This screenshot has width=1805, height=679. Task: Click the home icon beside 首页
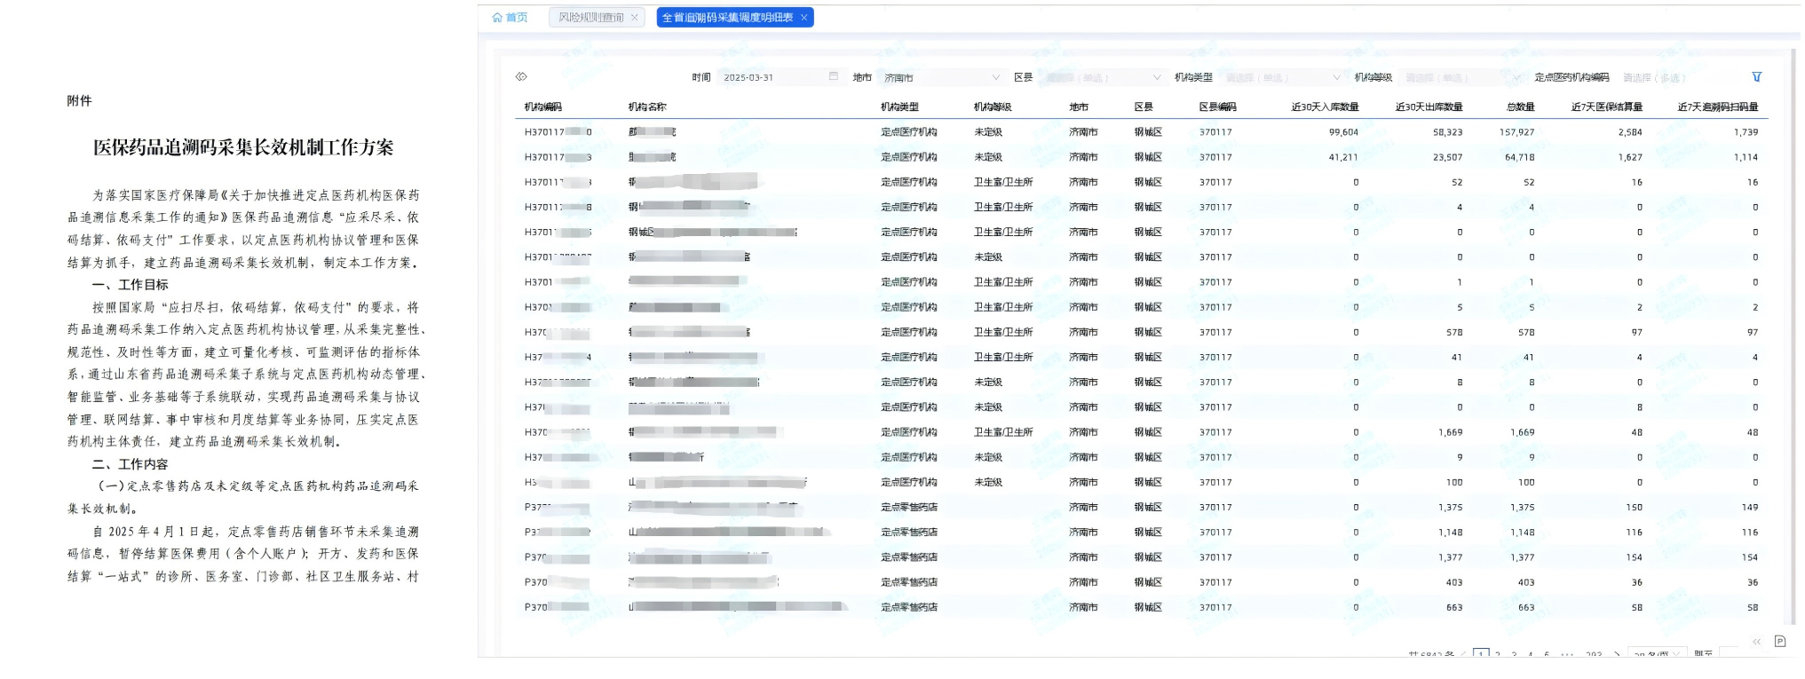(x=497, y=18)
